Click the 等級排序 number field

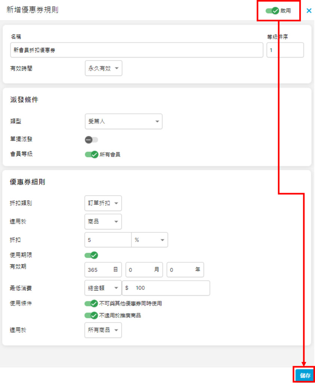coord(285,50)
